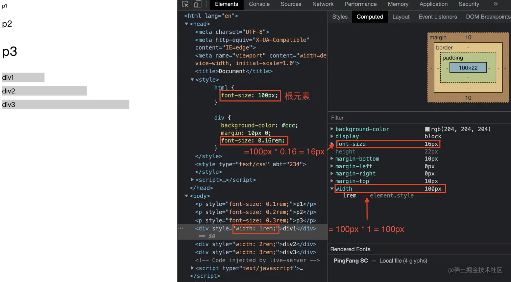Screen dimensions: 511x282
Task: Select the div1 node with width 1rem
Action: (x=256, y=228)
